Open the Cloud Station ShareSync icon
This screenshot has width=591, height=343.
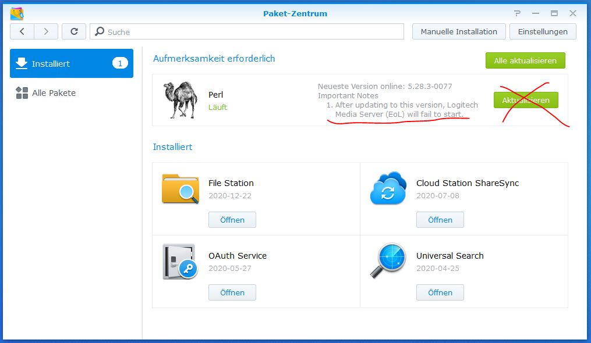[388, 188]
